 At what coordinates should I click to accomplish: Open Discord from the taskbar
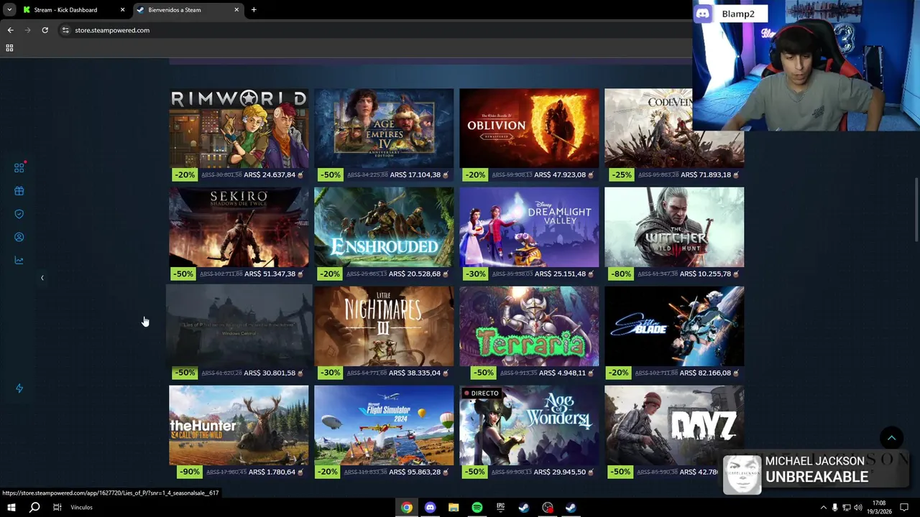[430, 508]
